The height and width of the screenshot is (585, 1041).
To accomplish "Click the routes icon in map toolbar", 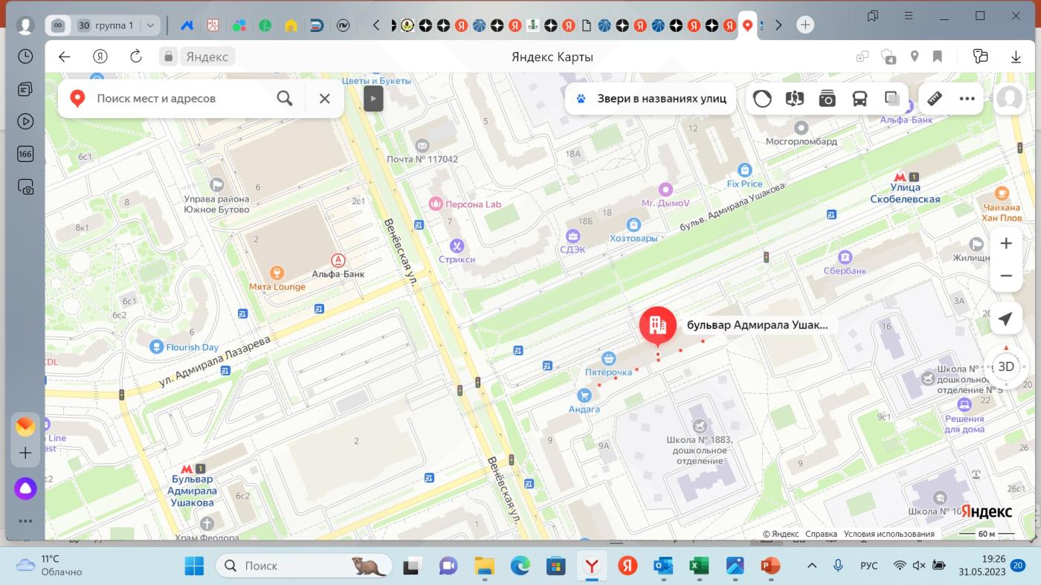I will pyautogui.click(x=795, y=99).
